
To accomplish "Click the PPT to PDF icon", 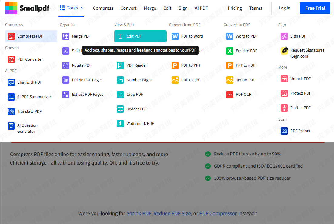I will (230, 65).
